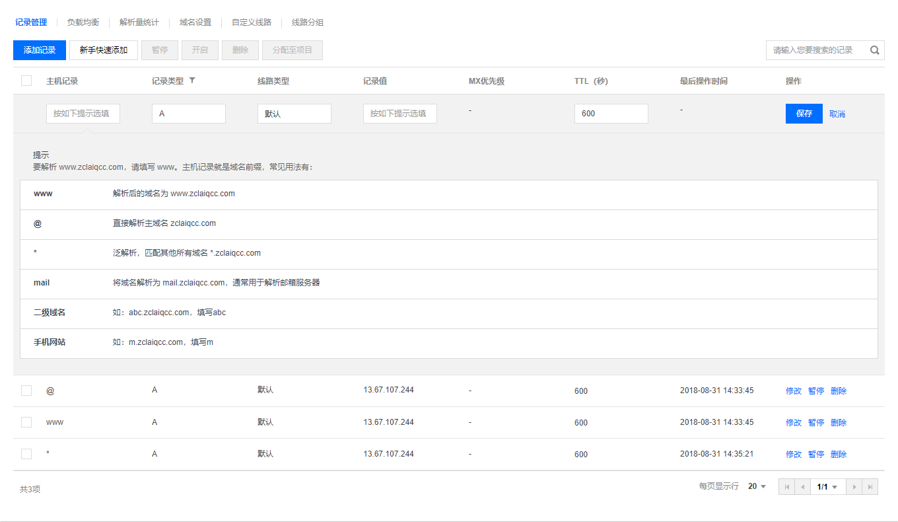
Task: Select the 二级域名 hint row
Action: pos(449,314)
